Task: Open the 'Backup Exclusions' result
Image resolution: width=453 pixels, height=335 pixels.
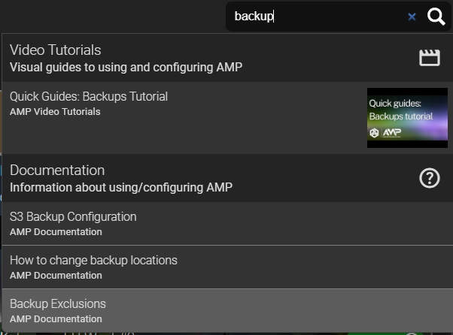Action: [x=228, y=310]
